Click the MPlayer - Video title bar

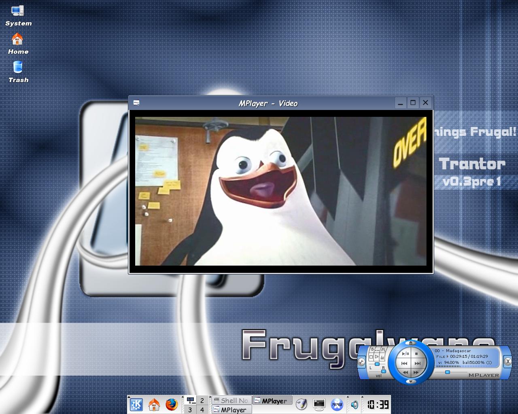(x=268, y=103)
